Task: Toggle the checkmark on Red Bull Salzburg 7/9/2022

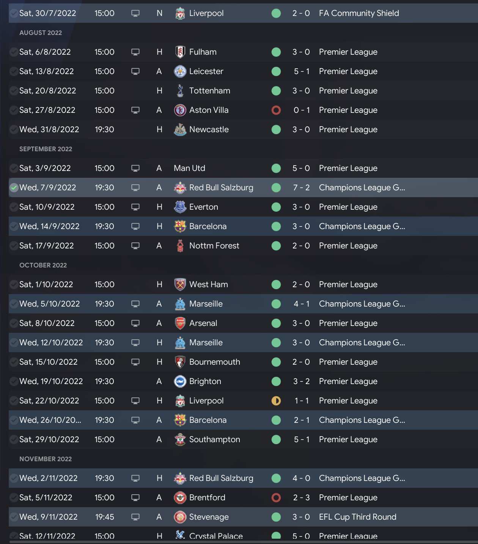Action: click(x=14, y=188)
